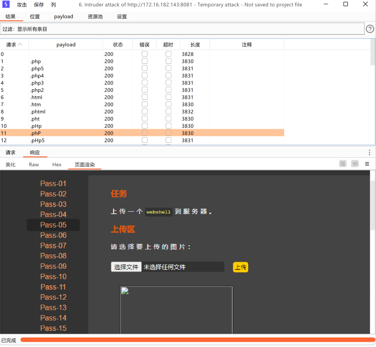Viewport: 376px width, 347px height.
Task: Click length value 3828 in request 0
Action: click(188, 54)
